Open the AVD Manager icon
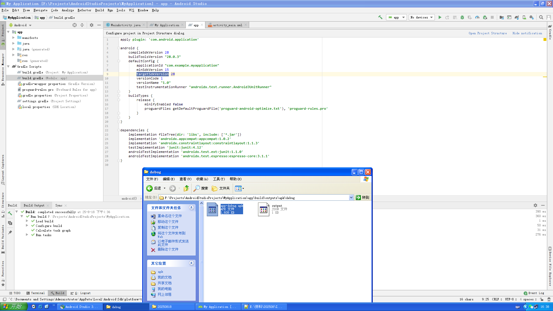Screen dimensions: 553x311 tap(524, 17)
